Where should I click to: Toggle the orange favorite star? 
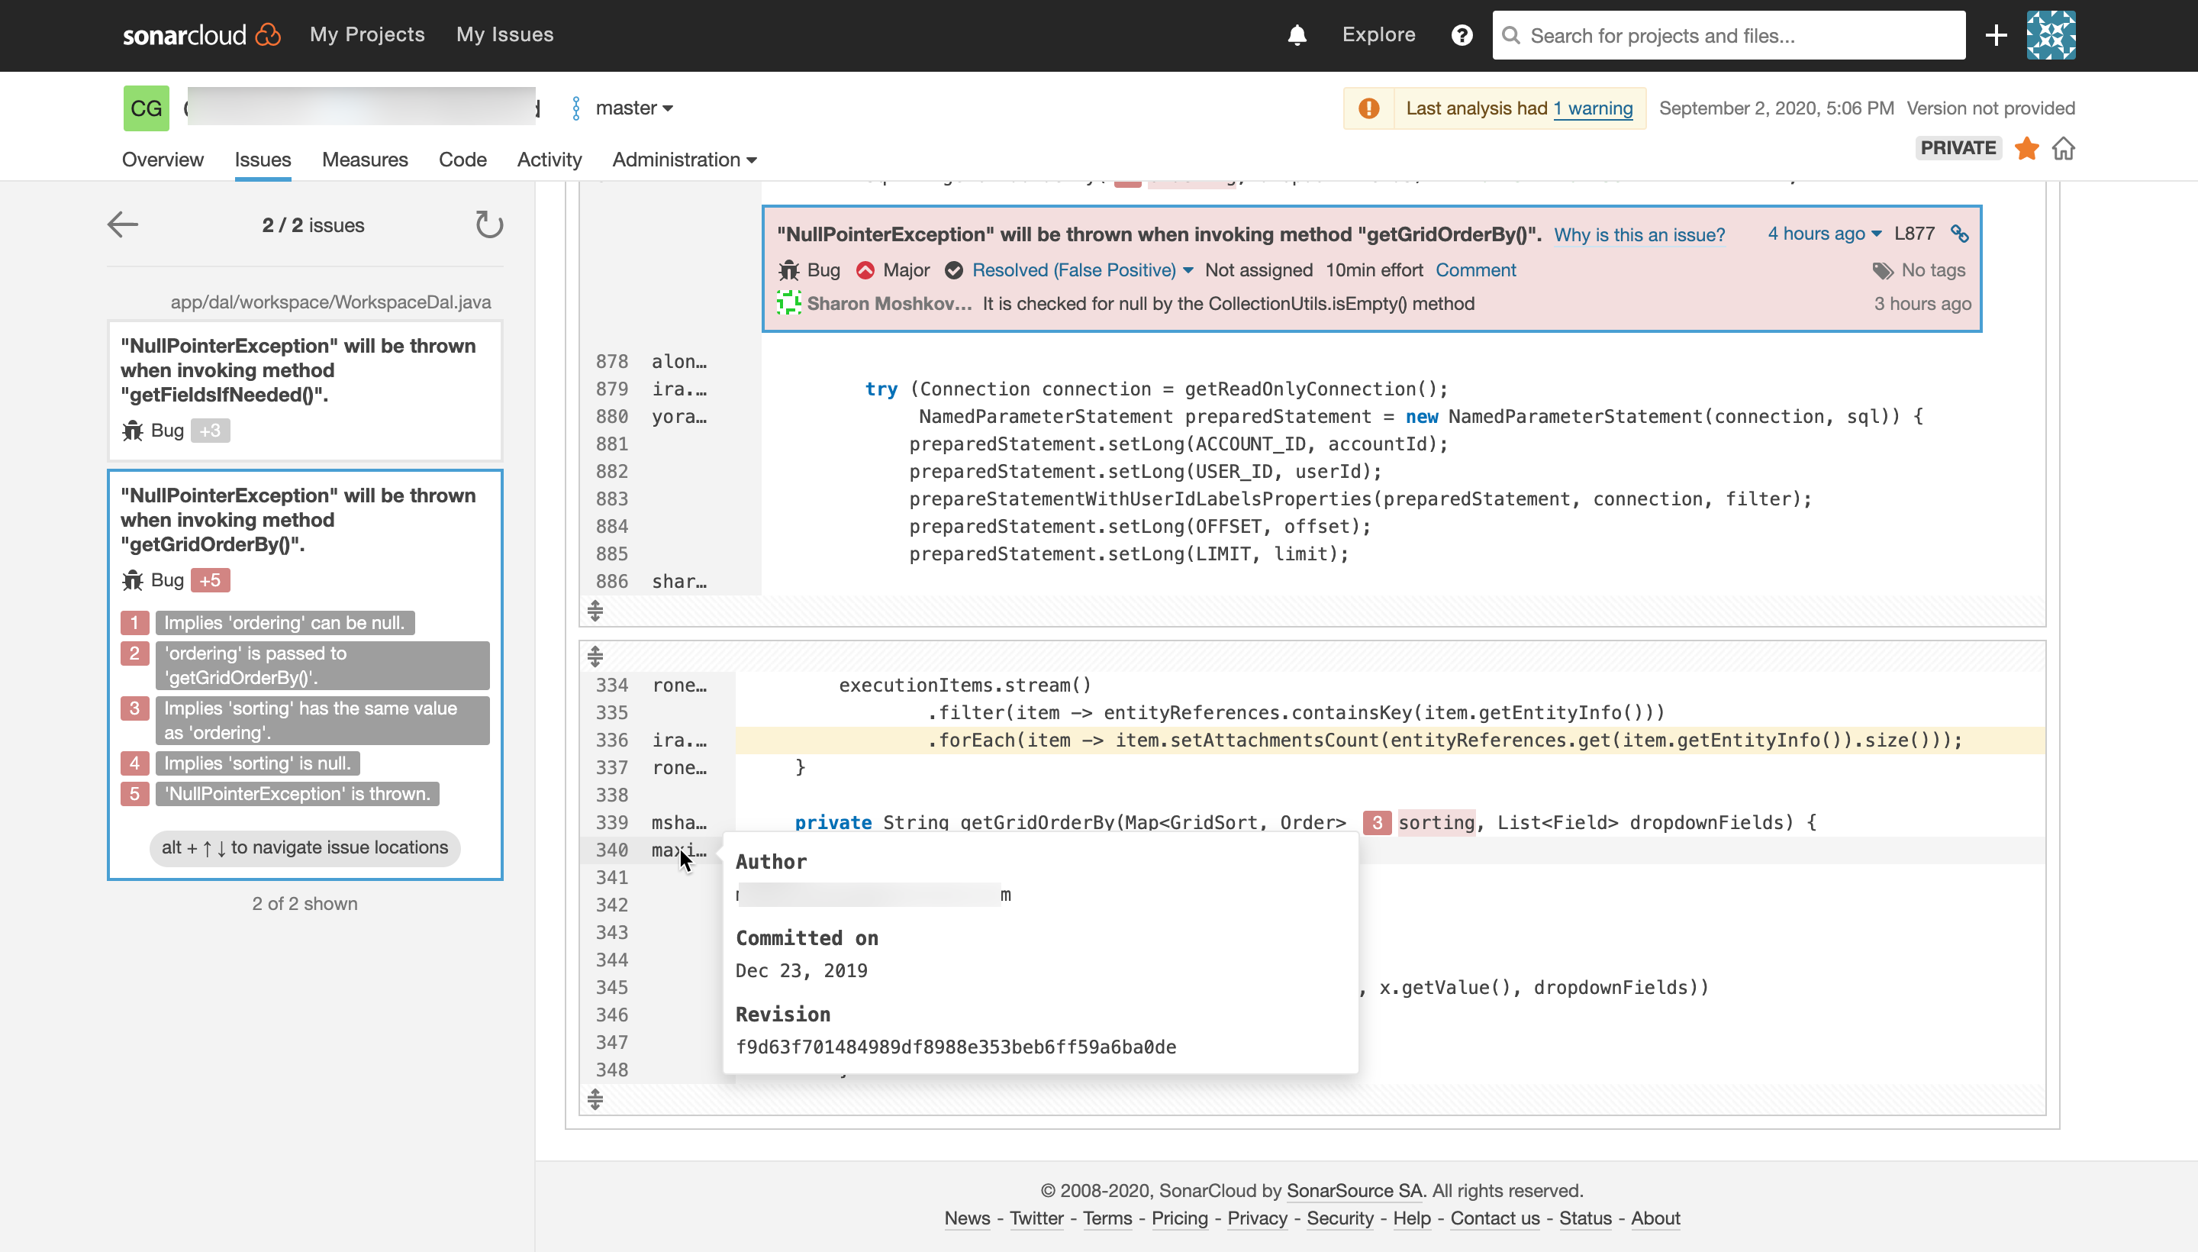(2026, 148)
